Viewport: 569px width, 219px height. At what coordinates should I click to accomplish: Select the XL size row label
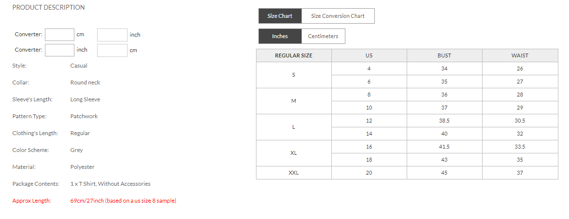(294, 153)
